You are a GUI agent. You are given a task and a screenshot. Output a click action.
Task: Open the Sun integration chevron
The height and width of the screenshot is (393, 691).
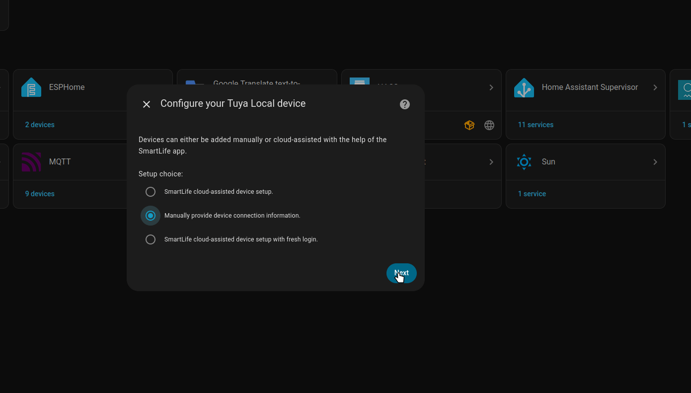[655, 162]
